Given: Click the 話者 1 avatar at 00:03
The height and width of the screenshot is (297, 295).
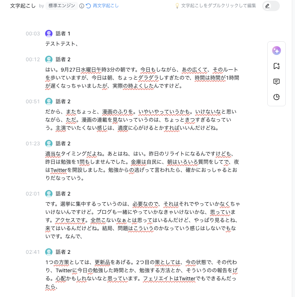Looking at the screenshot, I should [x=49, y=34].
